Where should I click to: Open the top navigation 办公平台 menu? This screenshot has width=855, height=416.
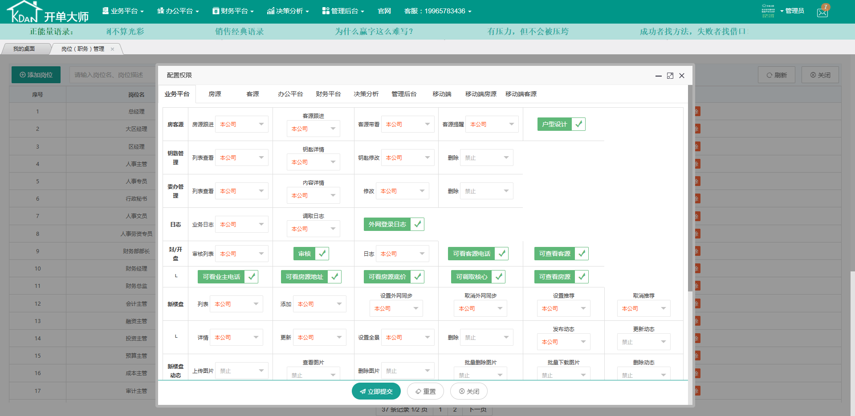178,11
